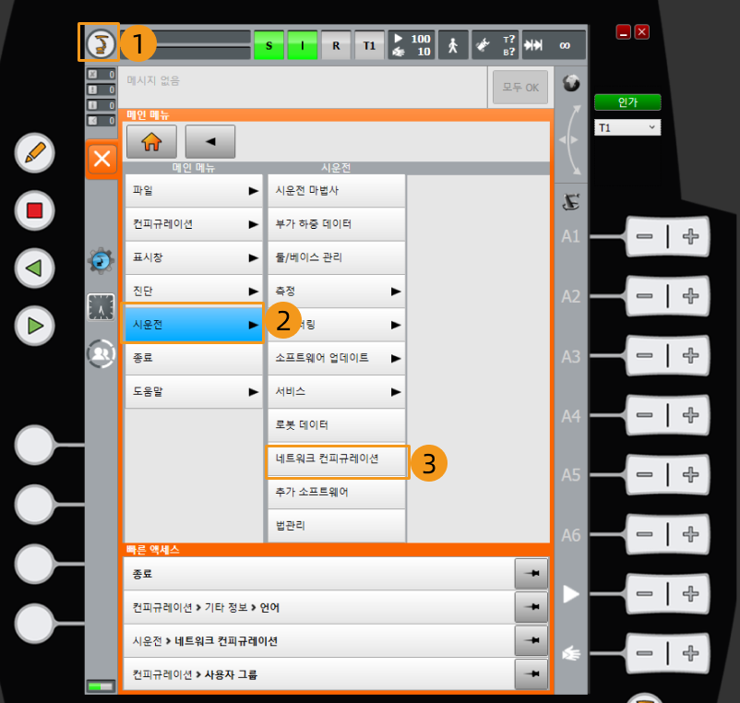Expand the 컨피규레이션 menu entry
The height and width of the screenshot is (703, 740).
tap(194, 224)
